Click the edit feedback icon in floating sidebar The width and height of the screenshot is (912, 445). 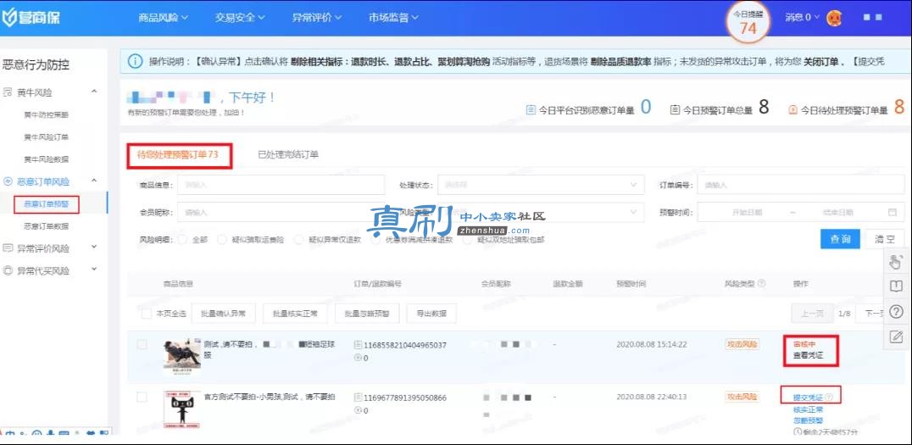click(896, 336)
